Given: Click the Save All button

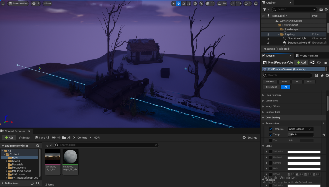Looking at the screenshot, I should pyautogui.click(x=41, y=138).
